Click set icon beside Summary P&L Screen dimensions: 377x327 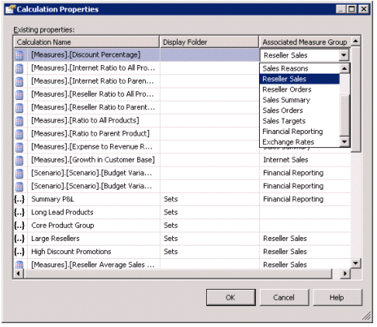point(19,199)
